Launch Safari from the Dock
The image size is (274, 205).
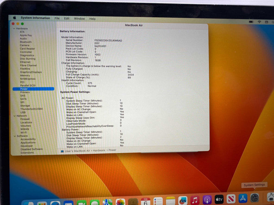point(55,203)
